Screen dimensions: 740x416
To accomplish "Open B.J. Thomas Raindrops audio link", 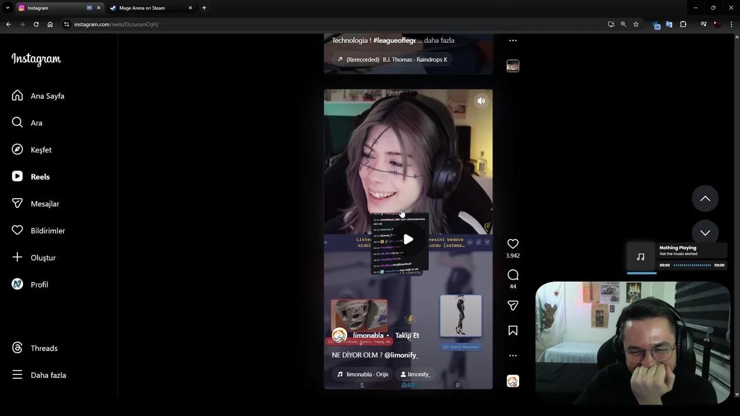I will [x=392, y=60].
